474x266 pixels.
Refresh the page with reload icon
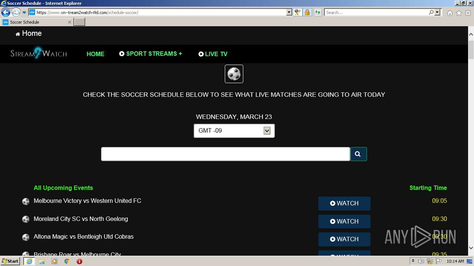[x=318, y=12]
